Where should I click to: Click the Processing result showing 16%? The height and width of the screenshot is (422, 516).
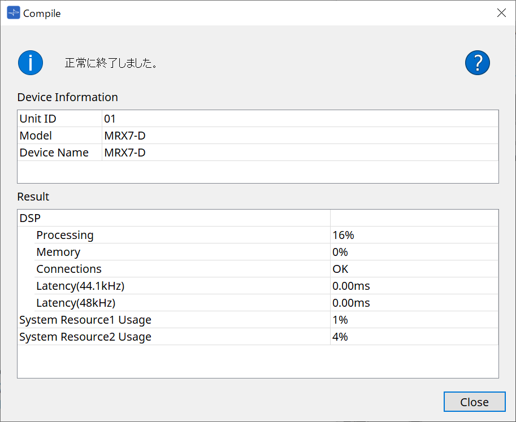pos(341,235)
